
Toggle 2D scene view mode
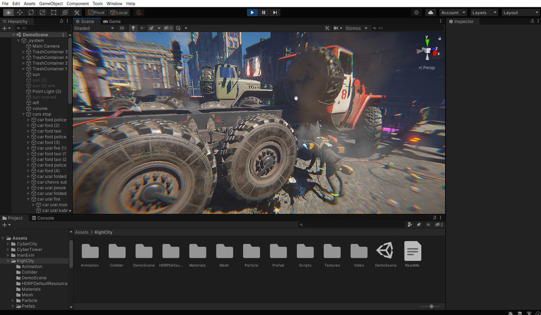tap(122, 28)
